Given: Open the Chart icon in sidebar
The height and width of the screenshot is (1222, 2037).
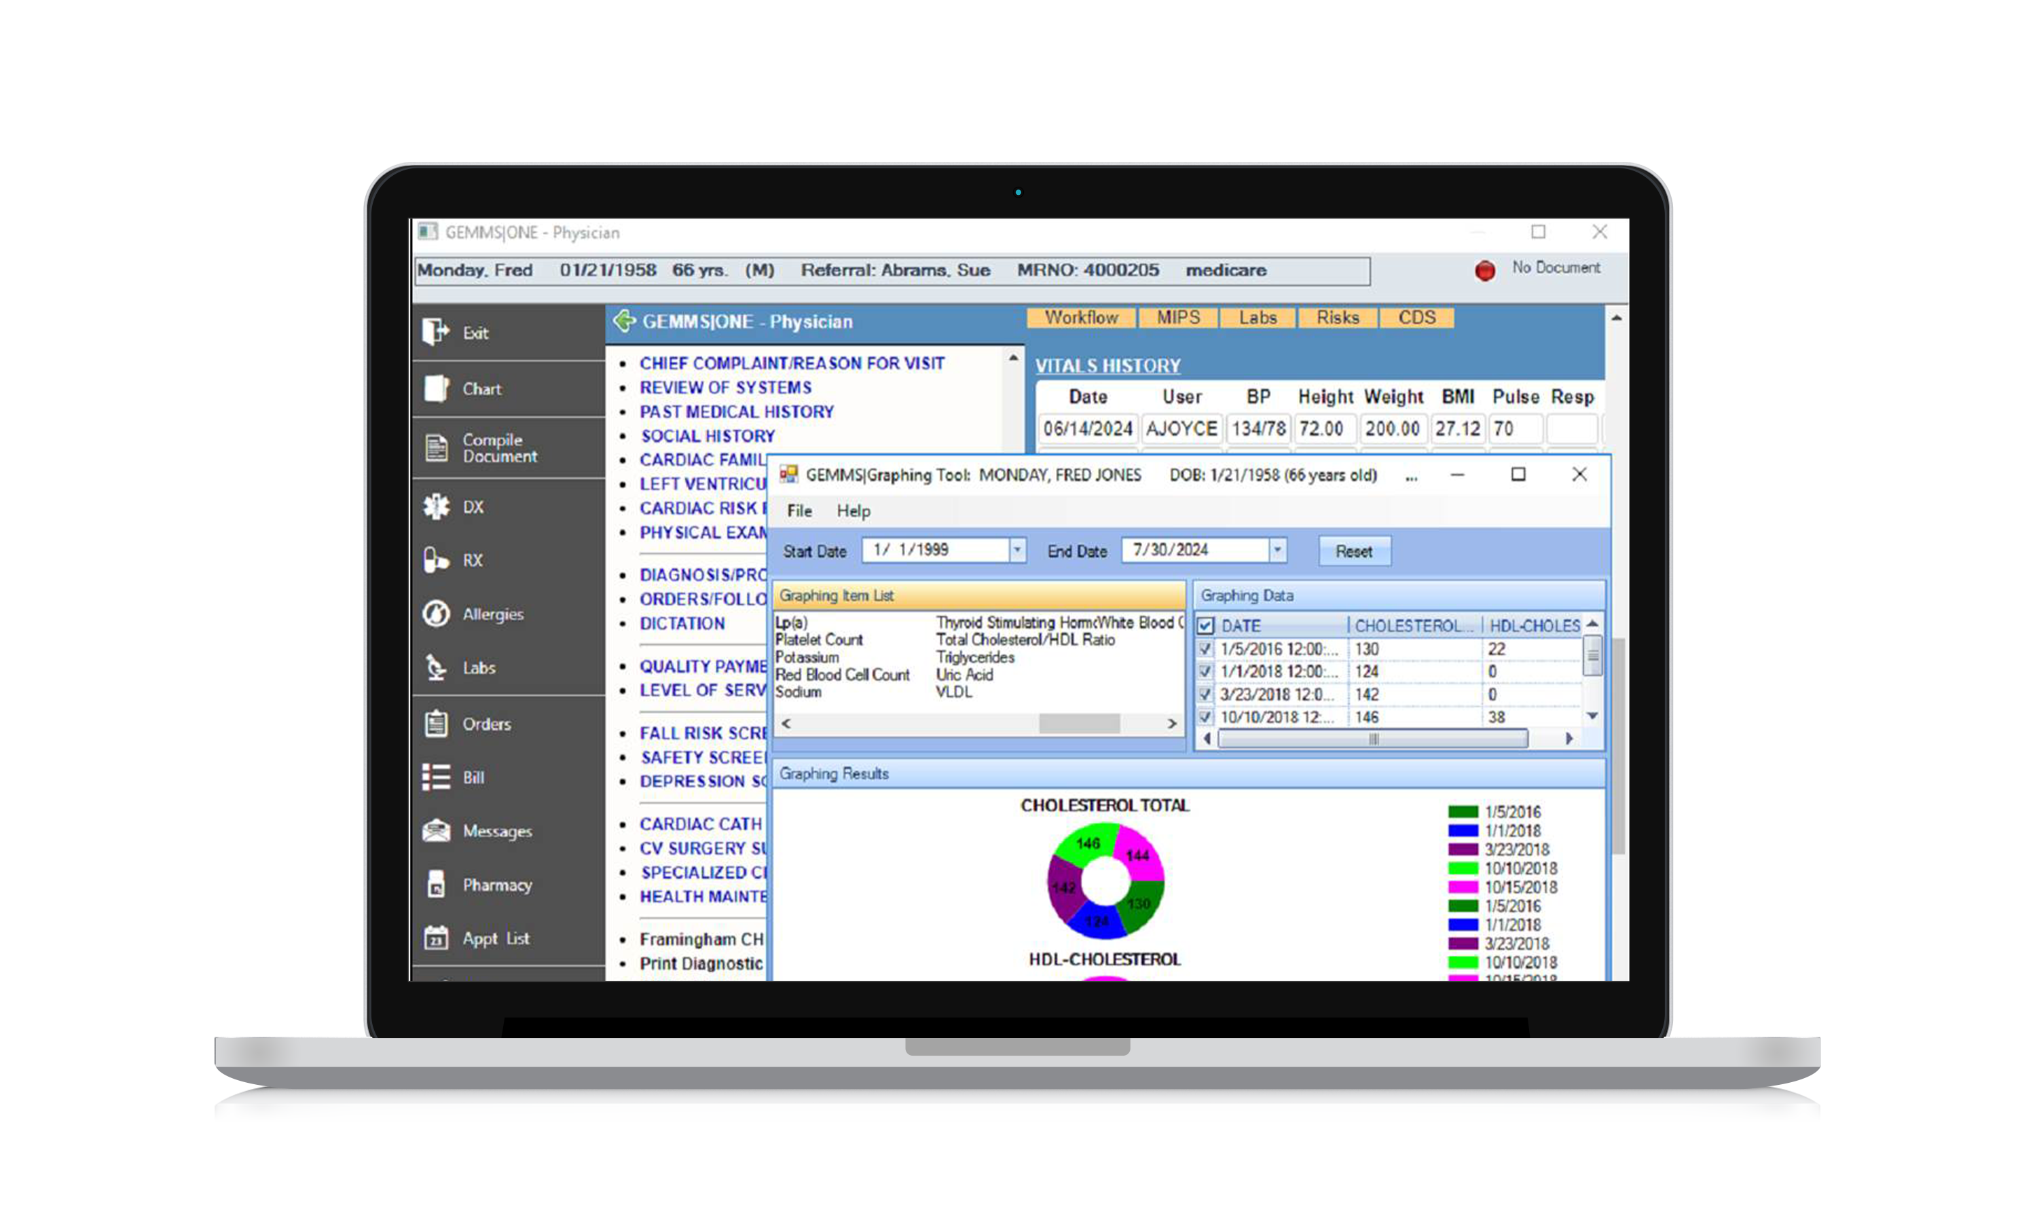Looking at the screenshot, I should pos(435,388).
